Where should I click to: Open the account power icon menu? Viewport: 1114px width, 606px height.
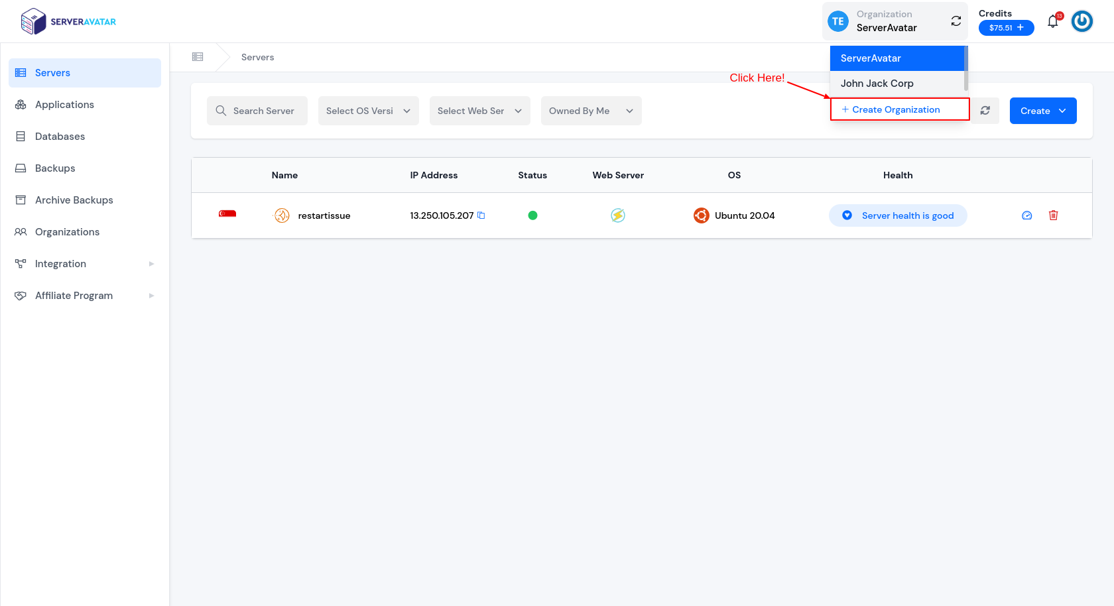(1082, 21)
